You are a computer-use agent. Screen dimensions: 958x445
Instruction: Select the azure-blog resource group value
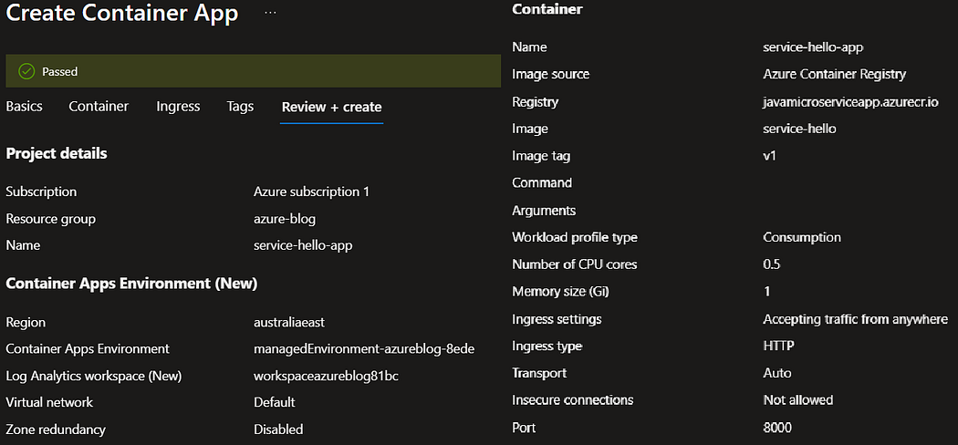(x=285, y=219)
